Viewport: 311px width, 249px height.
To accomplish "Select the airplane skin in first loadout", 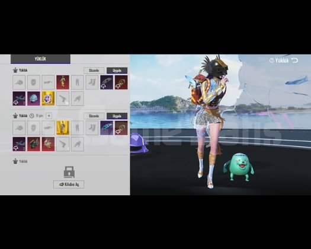I will point(19,98).
